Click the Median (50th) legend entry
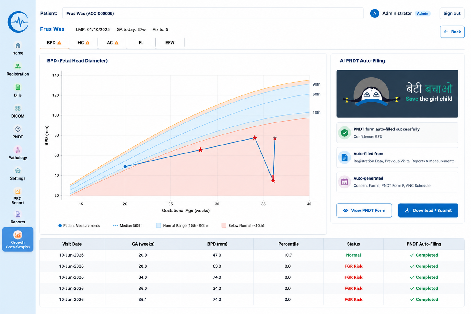The width and height of the screenshot is (471, 314). point(128,226)
